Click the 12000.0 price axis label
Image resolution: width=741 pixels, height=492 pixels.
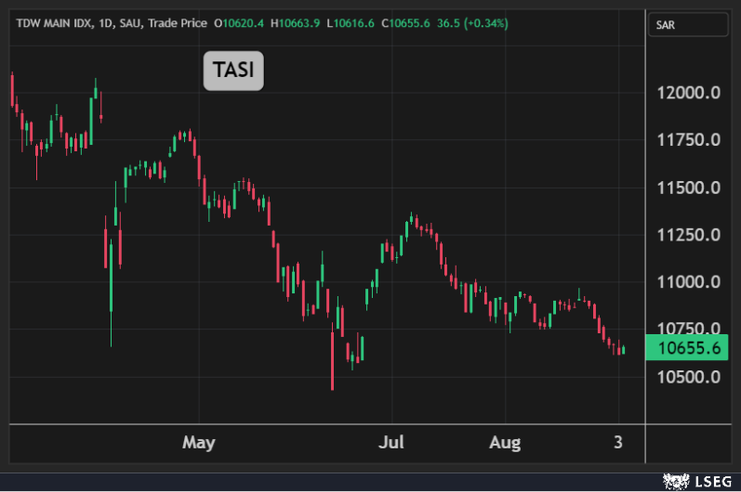click(688, 93)
